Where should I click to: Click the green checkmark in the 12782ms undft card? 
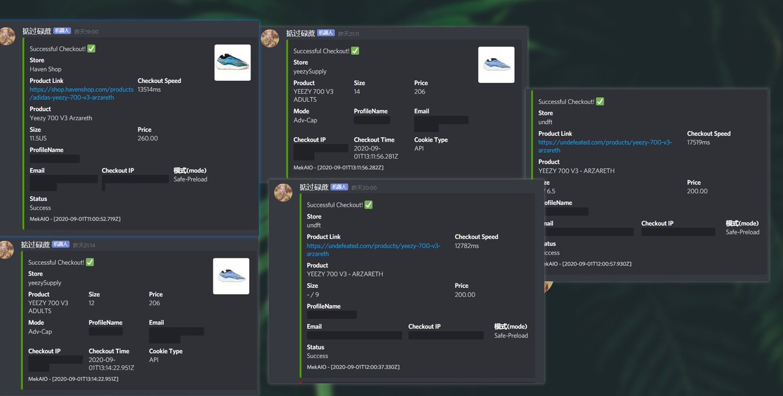369,205
